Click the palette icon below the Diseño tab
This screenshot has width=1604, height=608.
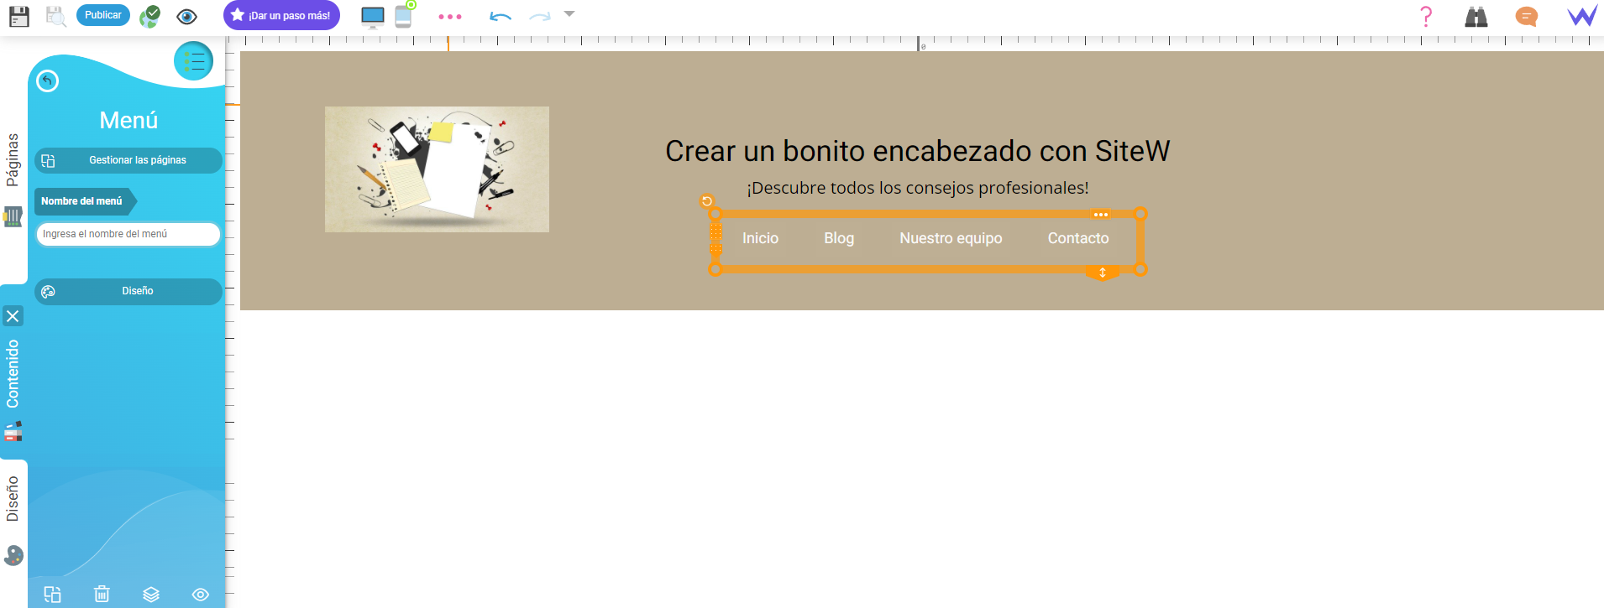pos(13,555)
